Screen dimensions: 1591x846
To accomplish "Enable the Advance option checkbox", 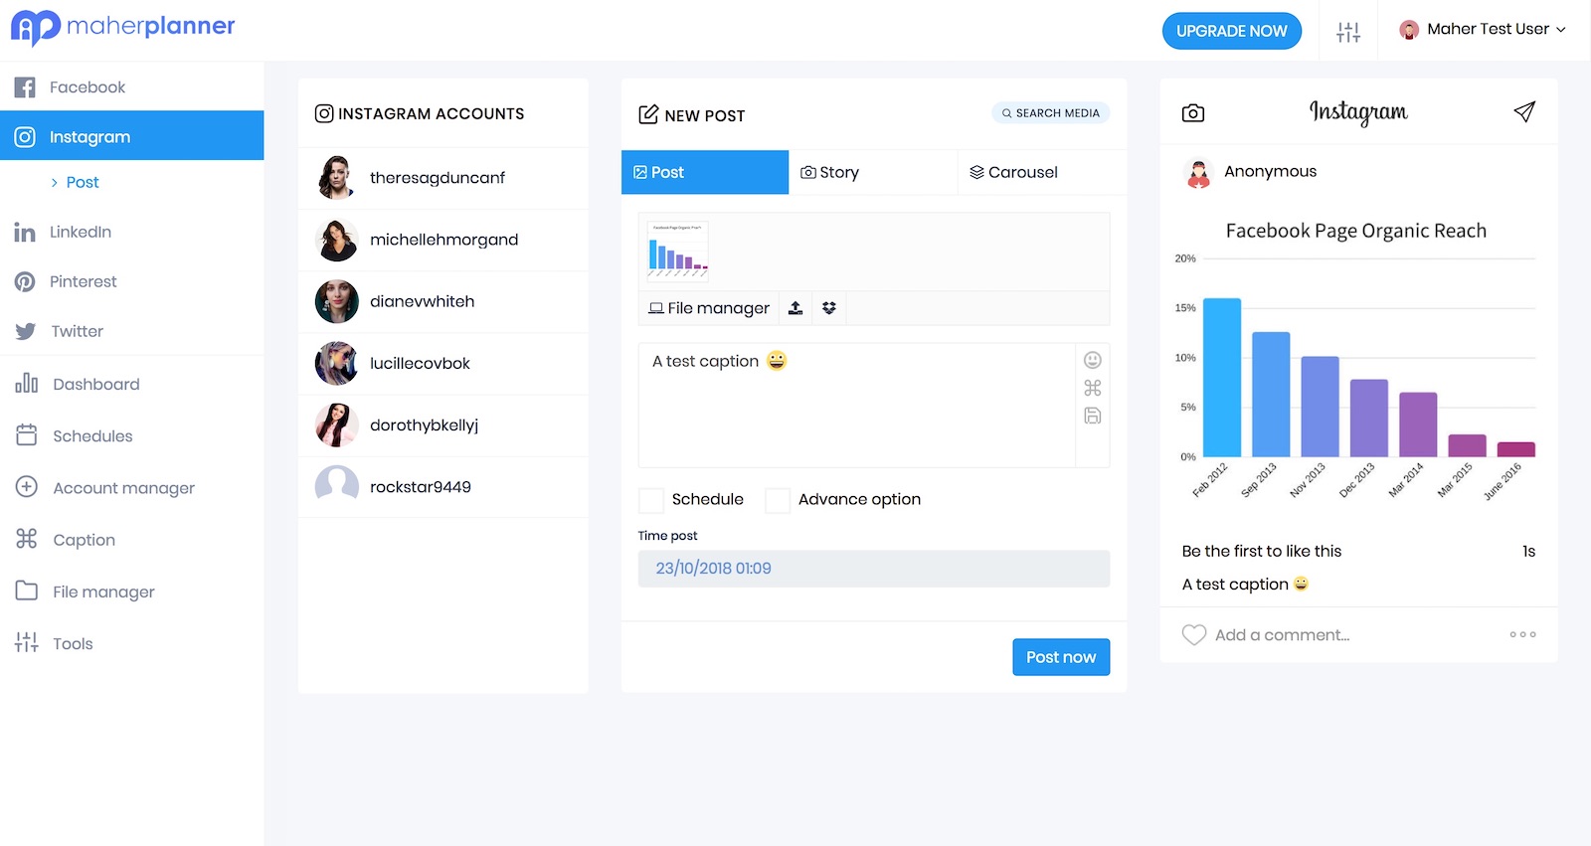I will (x=778, y=500).
